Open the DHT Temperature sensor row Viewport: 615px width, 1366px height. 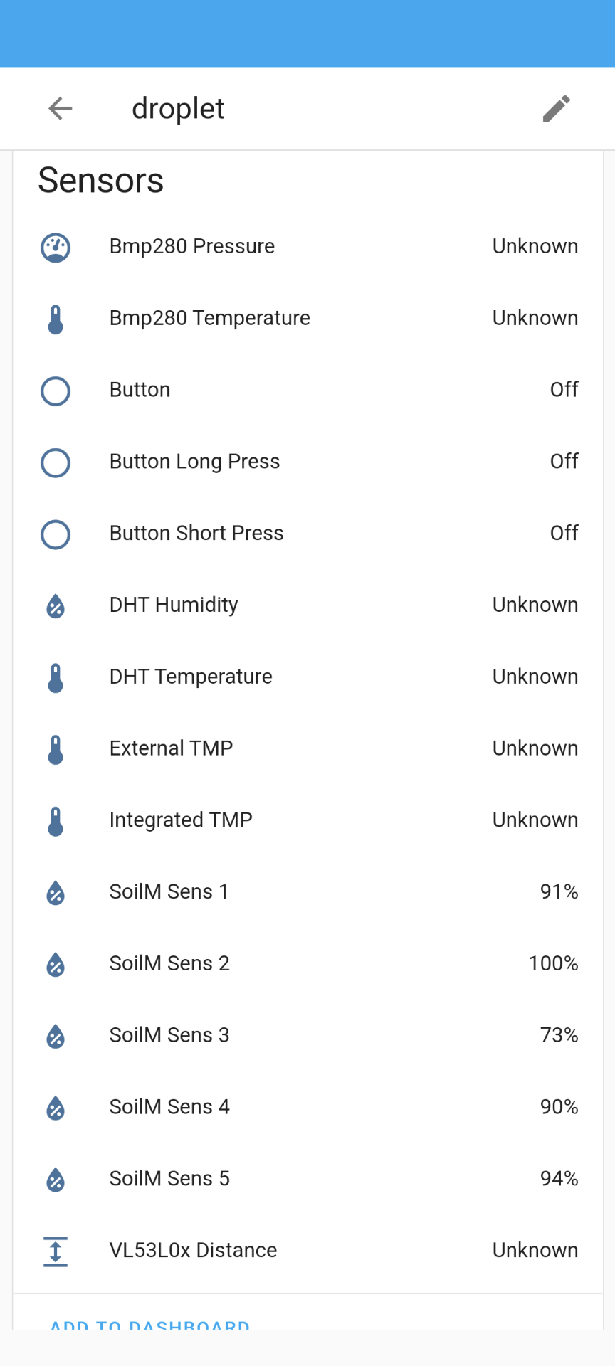308,677
